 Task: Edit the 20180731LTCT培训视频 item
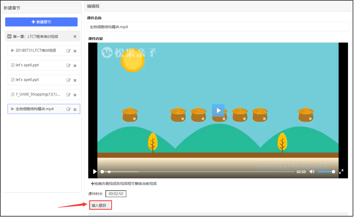tap(68, 51)
